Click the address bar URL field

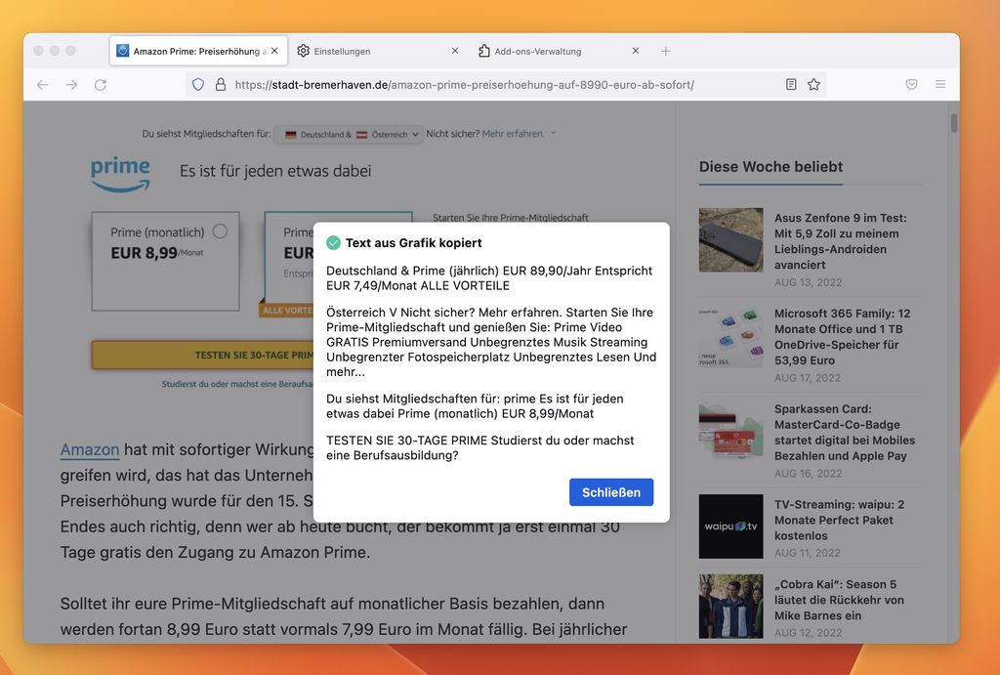pos(488,85)
